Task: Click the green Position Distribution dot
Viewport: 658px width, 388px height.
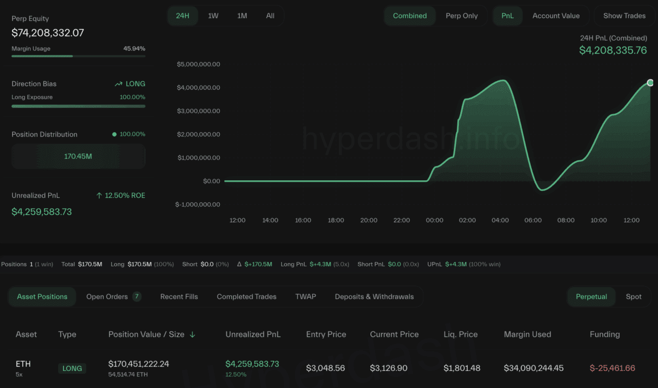Action: (x=114, y=134)
